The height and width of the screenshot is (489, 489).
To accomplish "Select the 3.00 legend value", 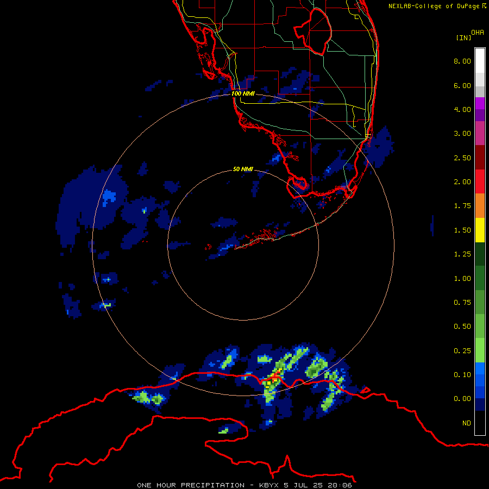I will 462,134.
